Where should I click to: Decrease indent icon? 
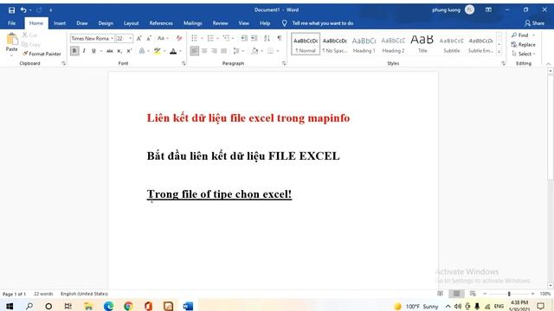244,38
